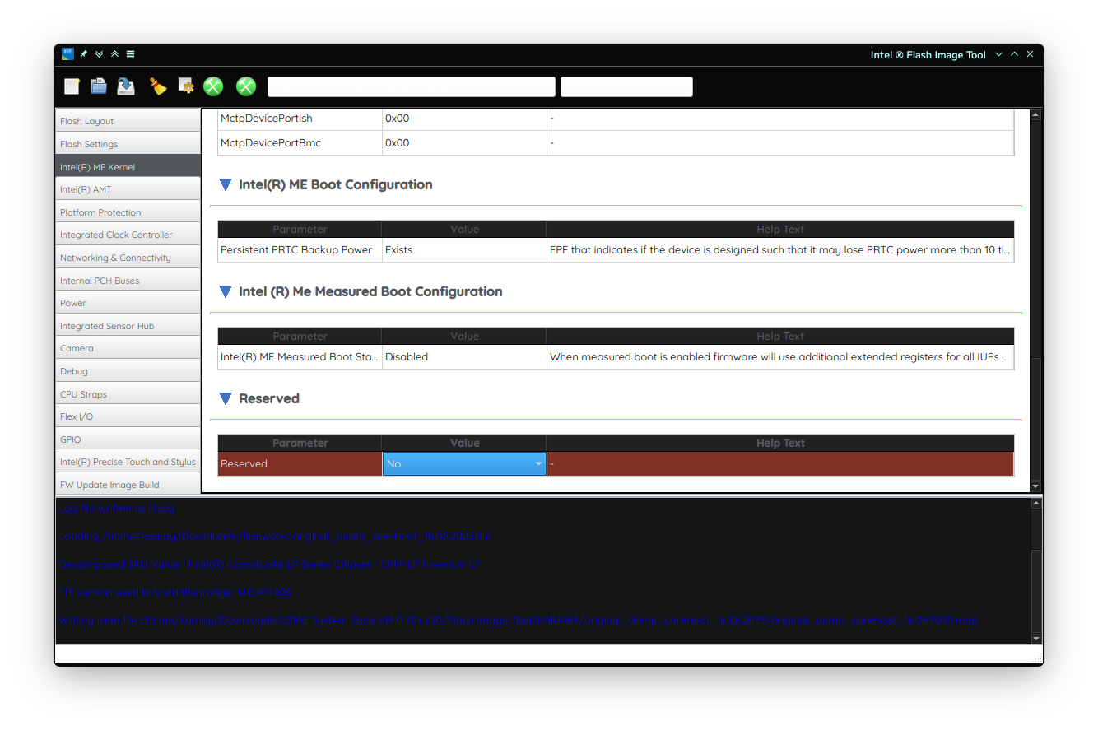The height and width of the screenshot is (730, 1098).
Task: Click the short toolbar text field
Action: 626,86
